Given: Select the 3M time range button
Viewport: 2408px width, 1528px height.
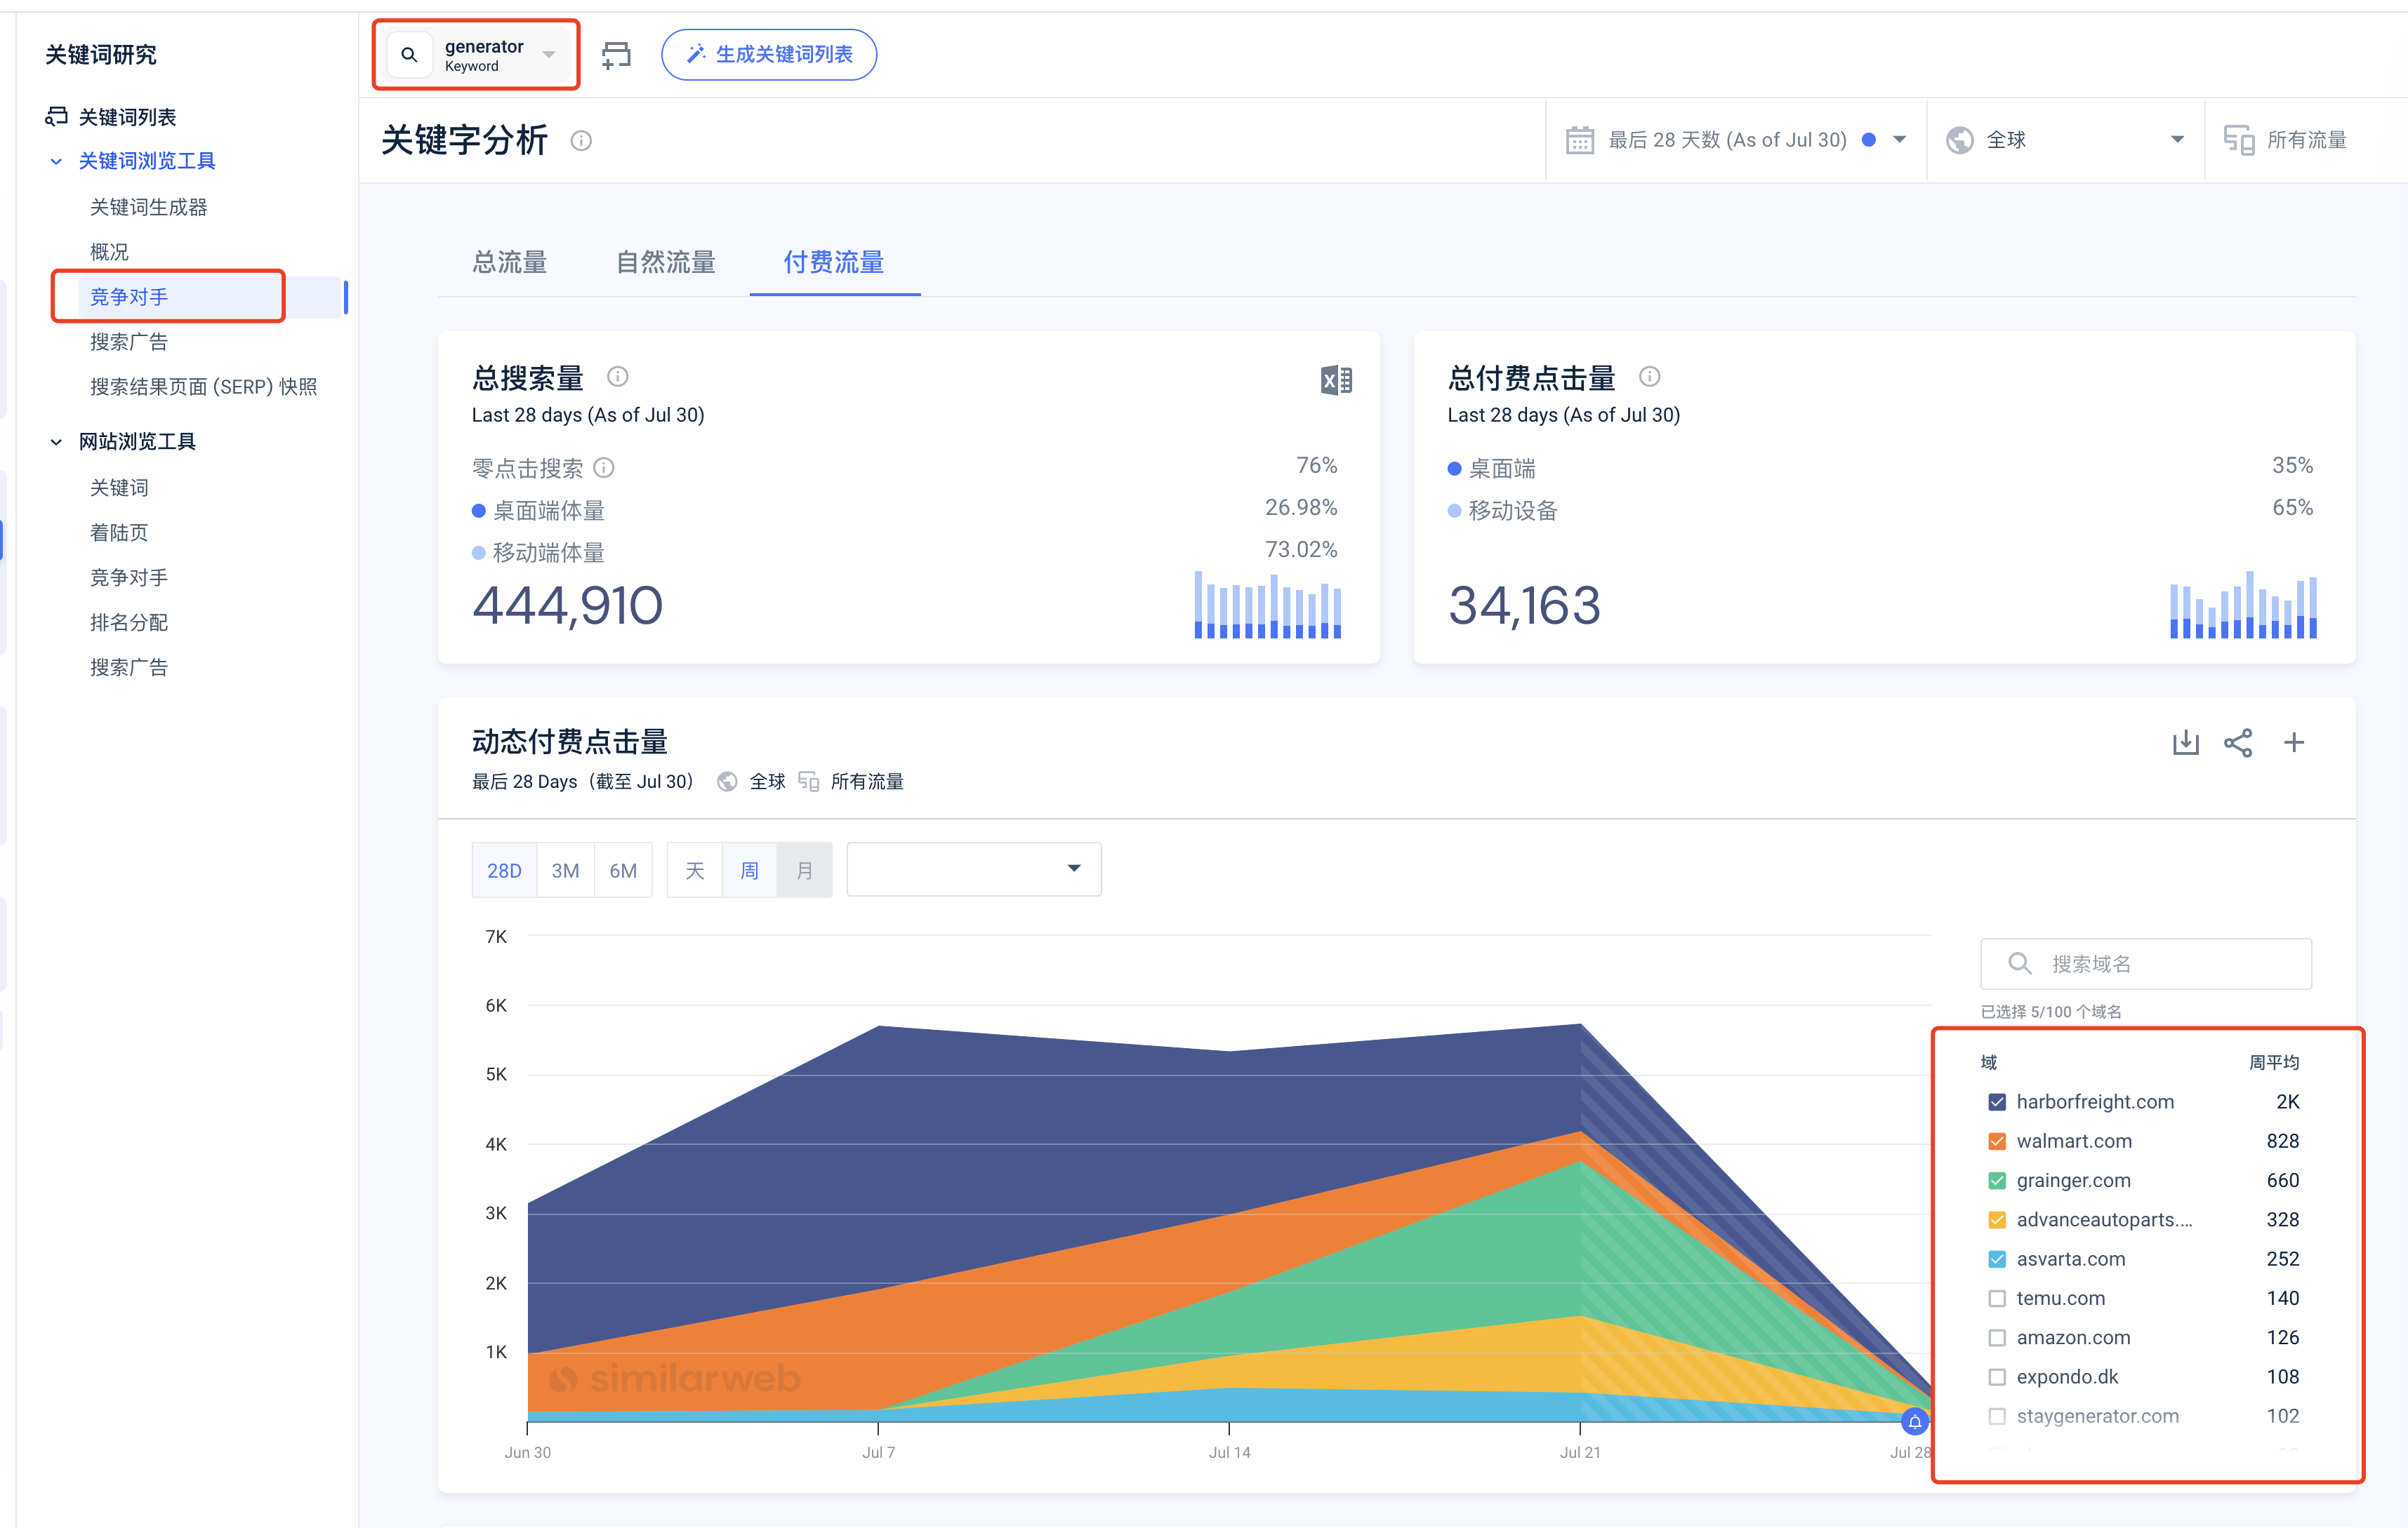Looking at the screenshot, I should (565, 871).
